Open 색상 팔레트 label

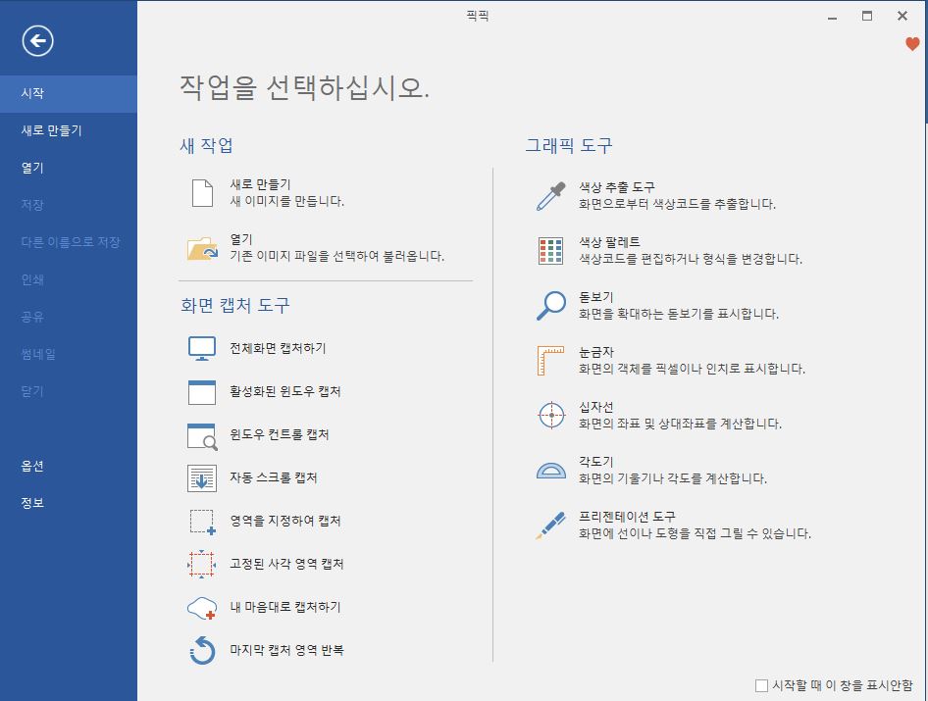pyautogui.click(x=609, y=242)
